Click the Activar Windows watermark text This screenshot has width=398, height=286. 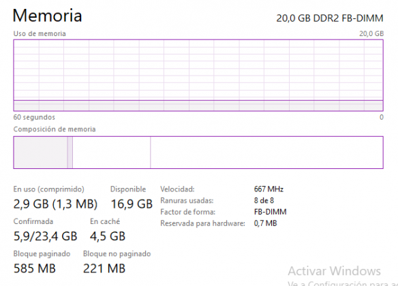point(335,271)
